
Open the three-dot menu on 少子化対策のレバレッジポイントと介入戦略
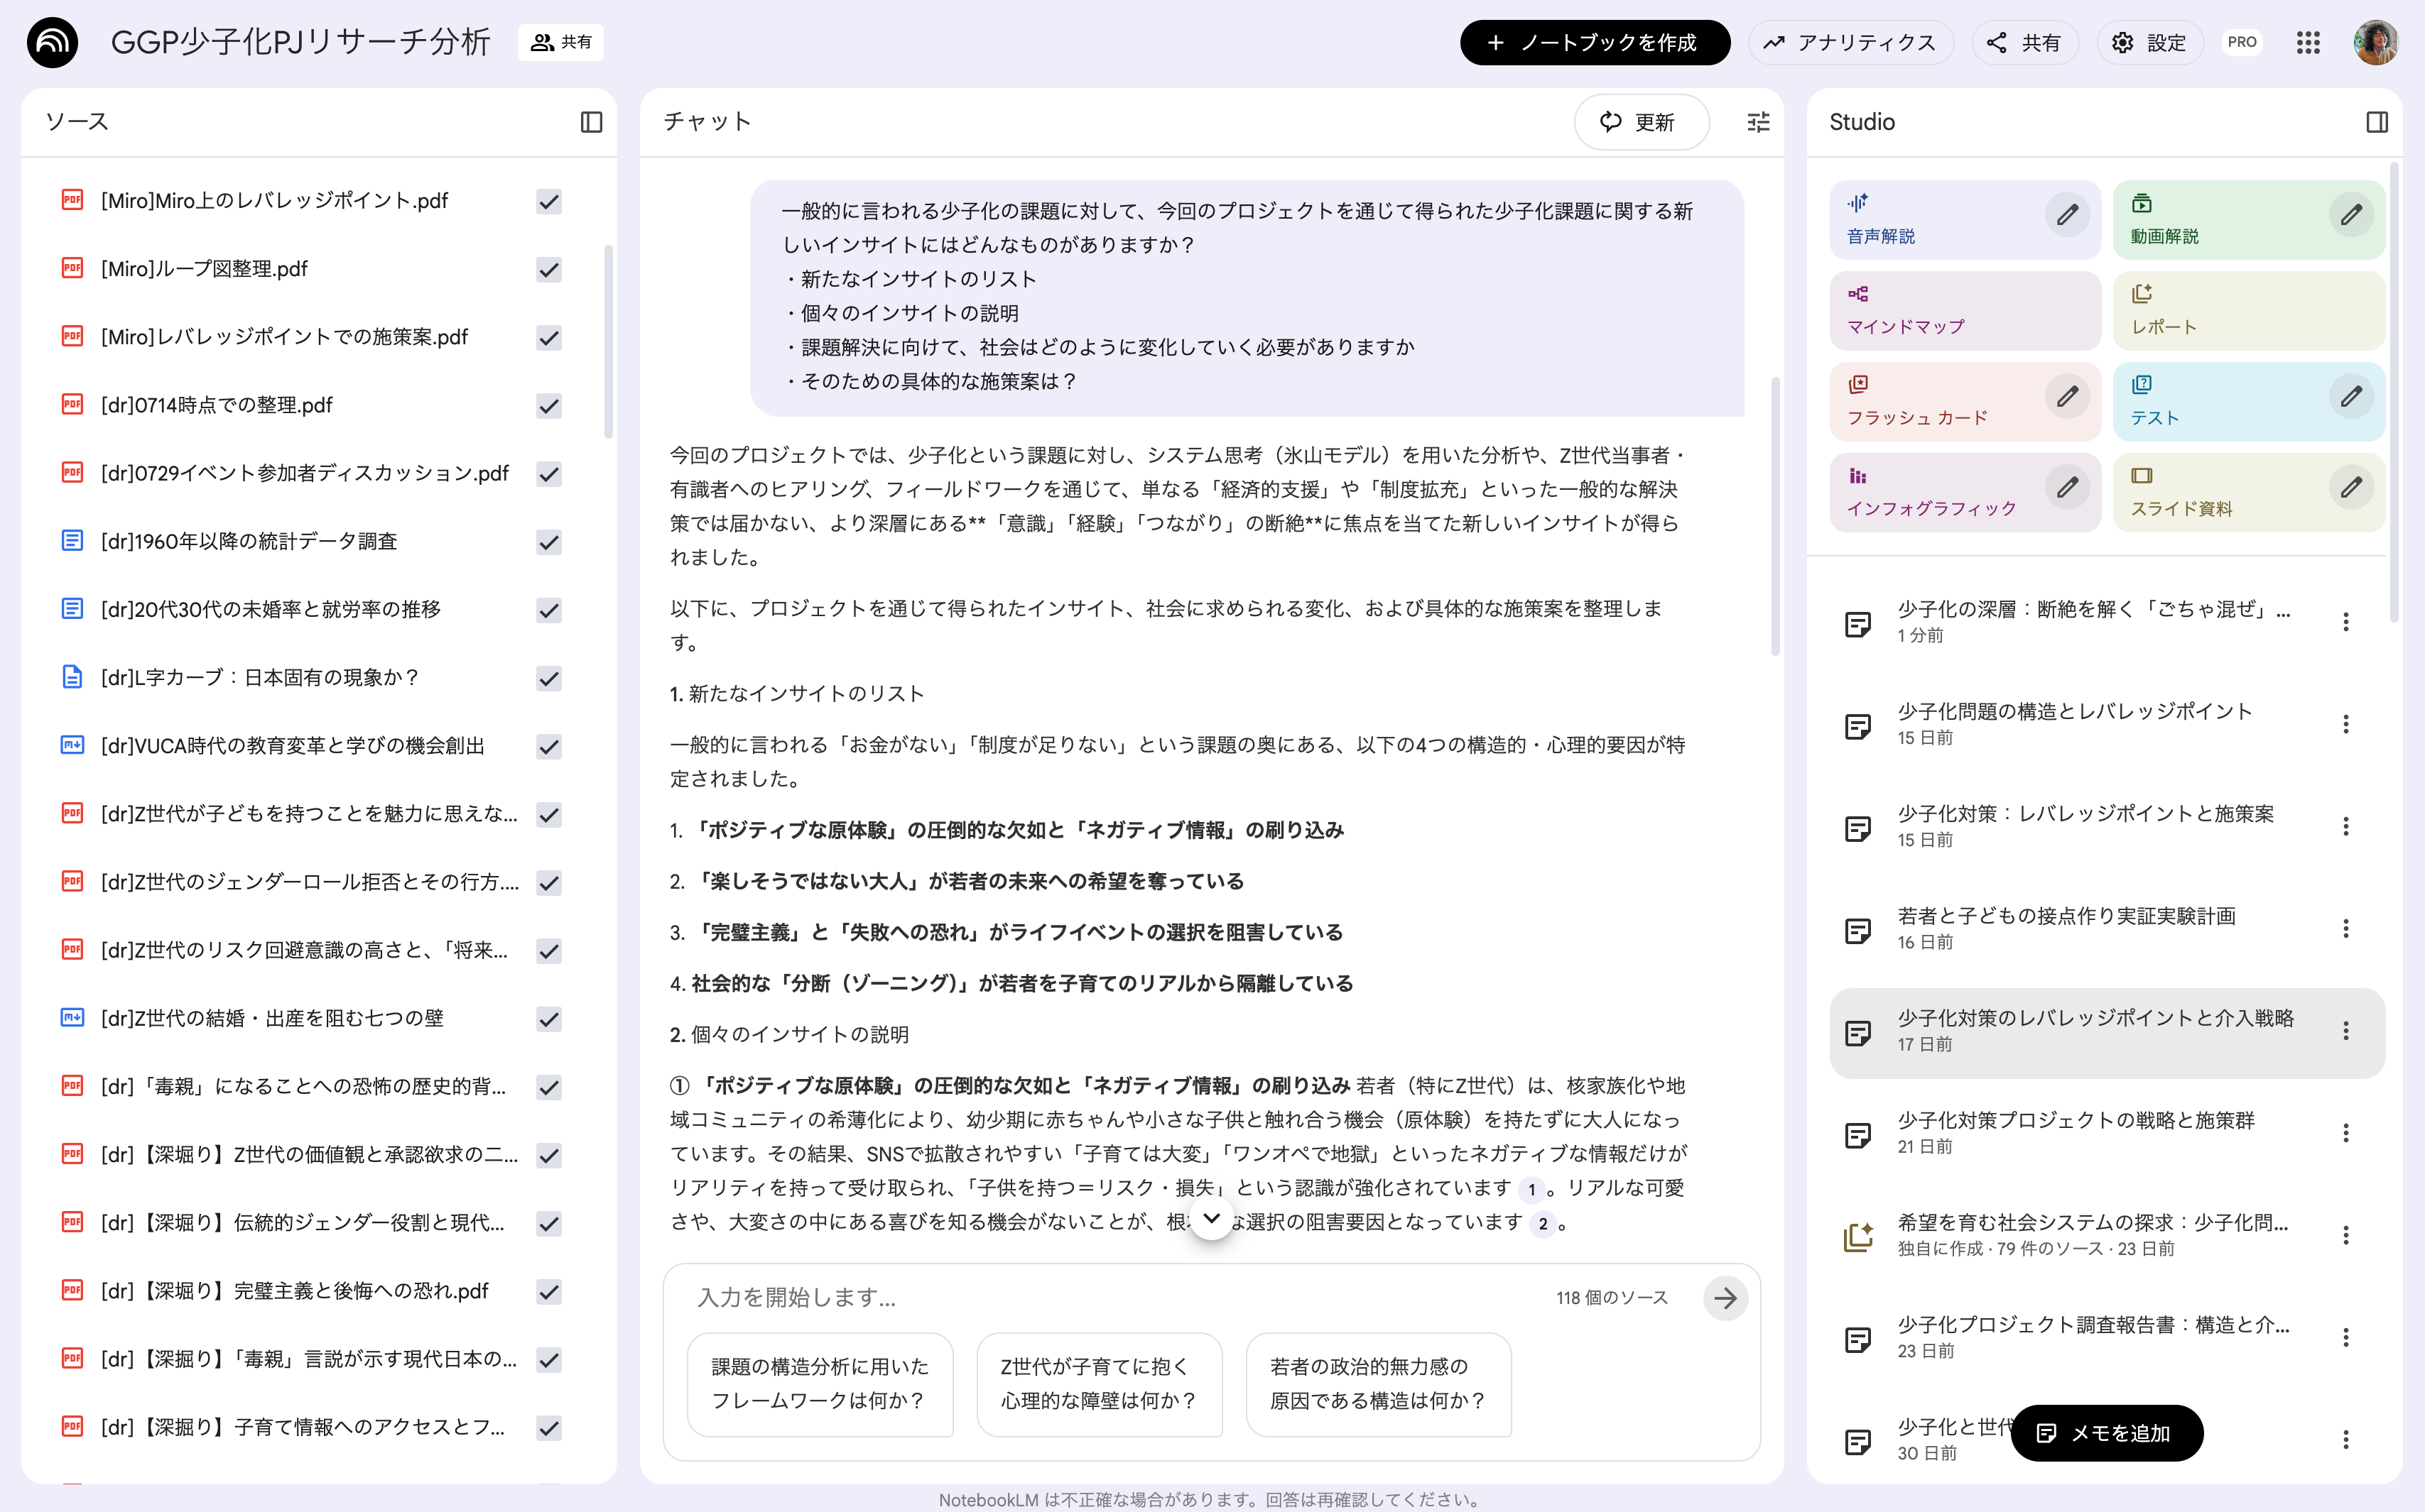(x=2348, y=1029)
